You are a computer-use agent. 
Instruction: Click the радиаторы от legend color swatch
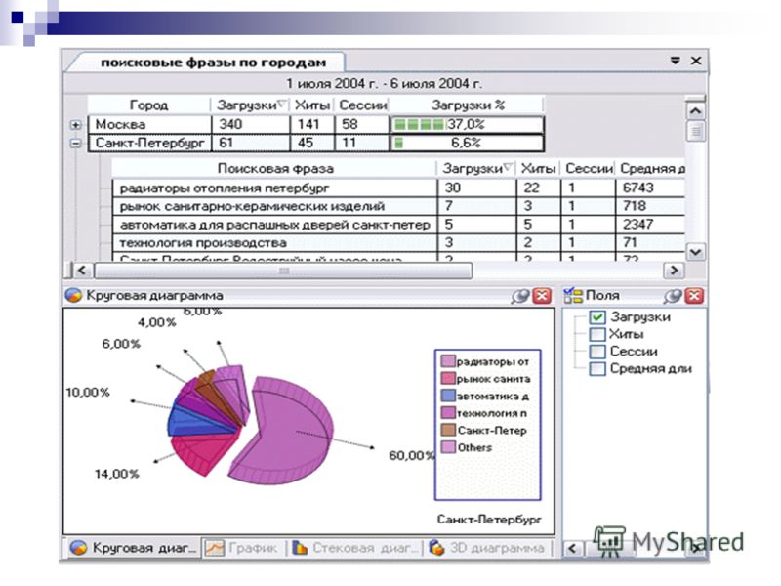[448, 361]
